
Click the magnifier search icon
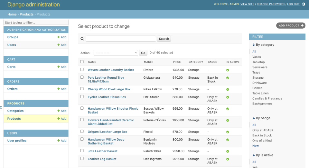click(x=82, y=39)
